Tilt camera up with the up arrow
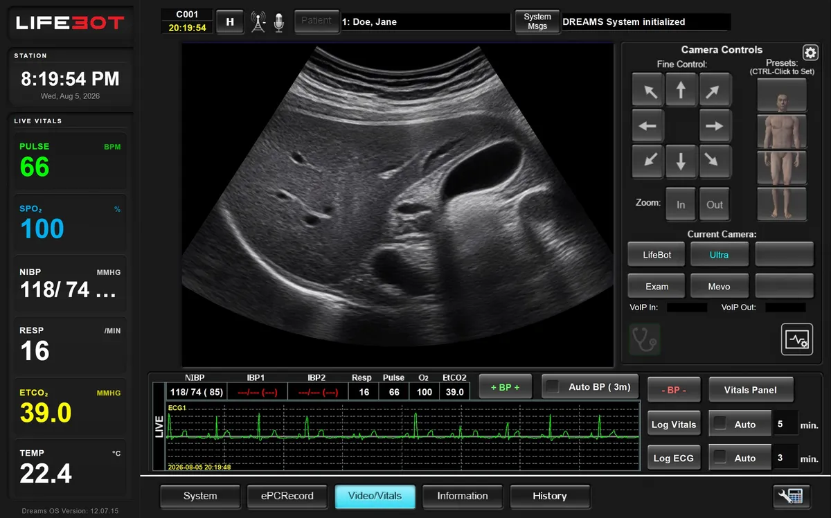831x518 pixels. pyautogui.click(x=681, y=90)
